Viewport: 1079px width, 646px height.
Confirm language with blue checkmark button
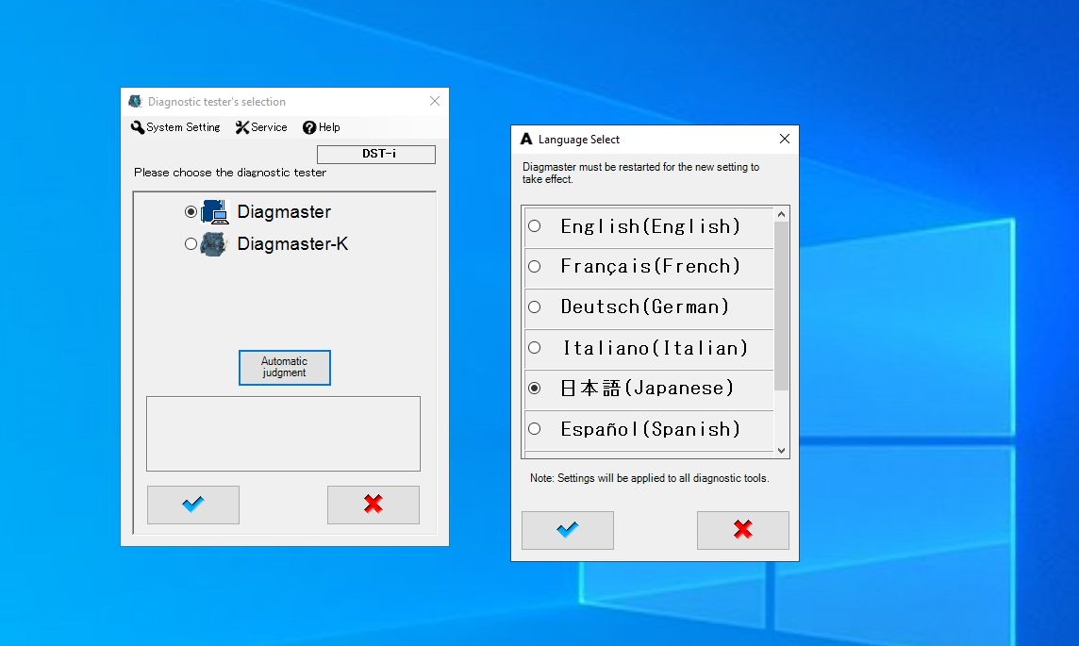(x=568, y=530)
